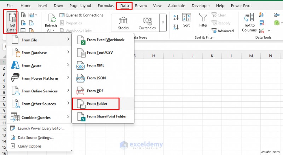Expand the From Azure submenu

point(39,65)
